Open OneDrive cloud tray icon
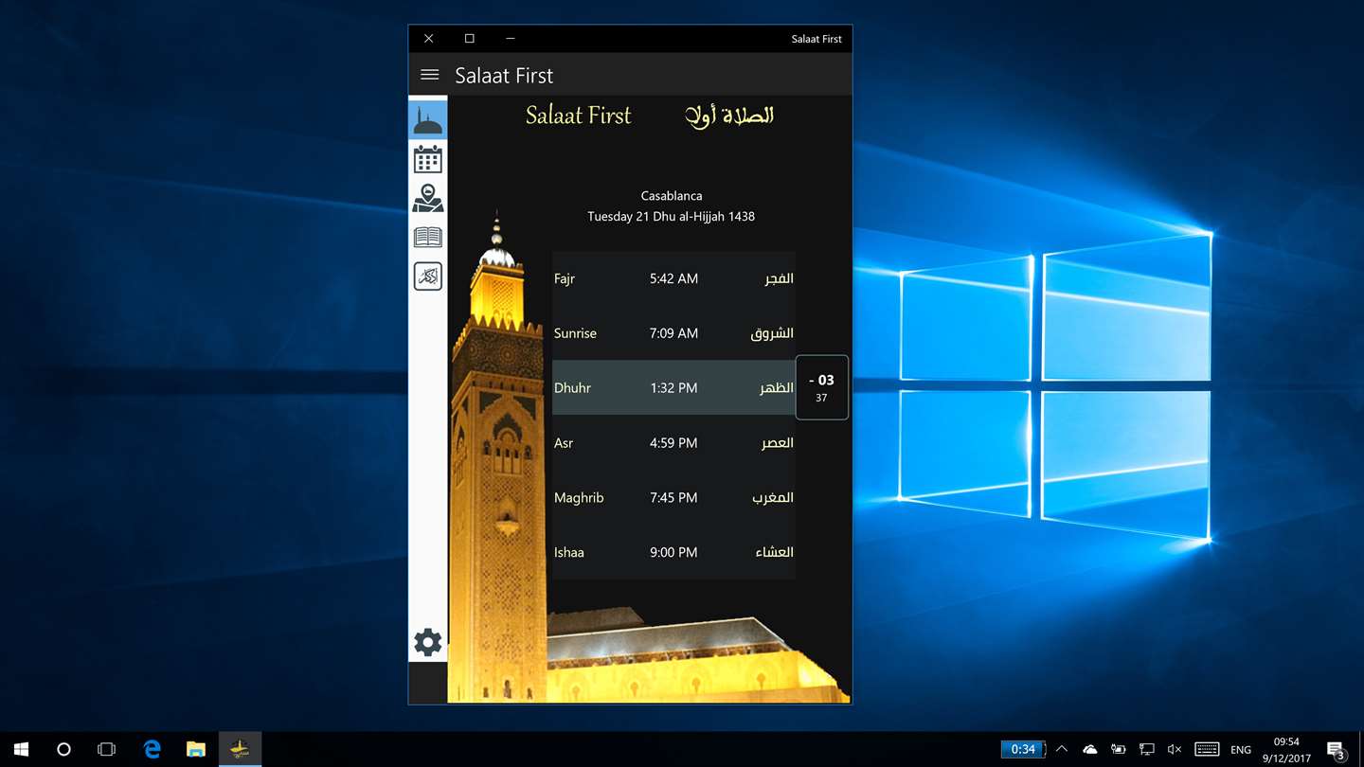Screen dimensions: 1364x767 pyautogui.click(x=1090, y=749)
